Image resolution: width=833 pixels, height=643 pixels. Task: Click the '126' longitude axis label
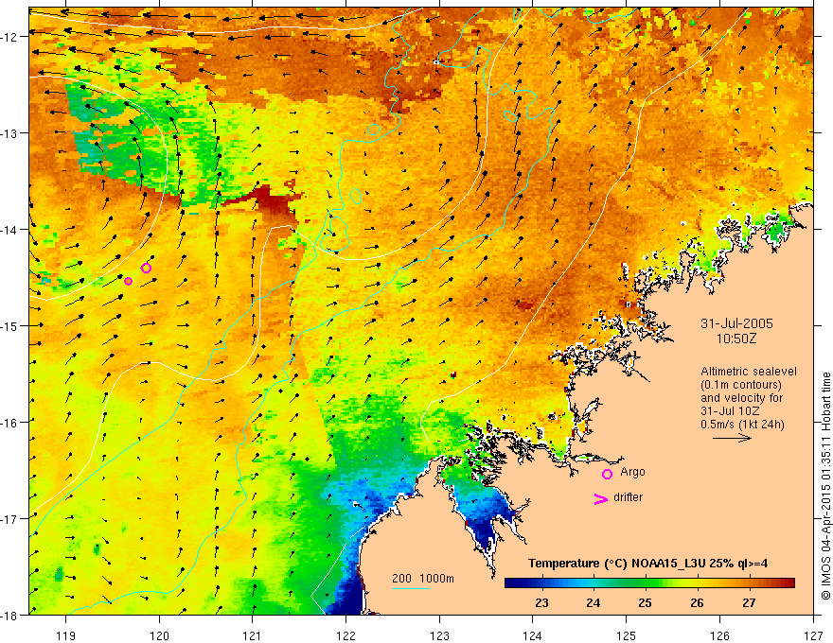coord(719,636)
